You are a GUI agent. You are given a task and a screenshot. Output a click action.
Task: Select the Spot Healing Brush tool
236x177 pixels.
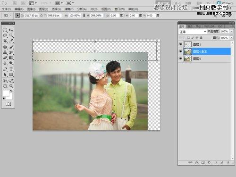coord(5,47)
